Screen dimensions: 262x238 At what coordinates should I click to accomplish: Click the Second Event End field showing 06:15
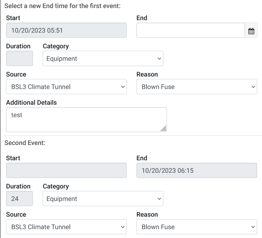197,170
